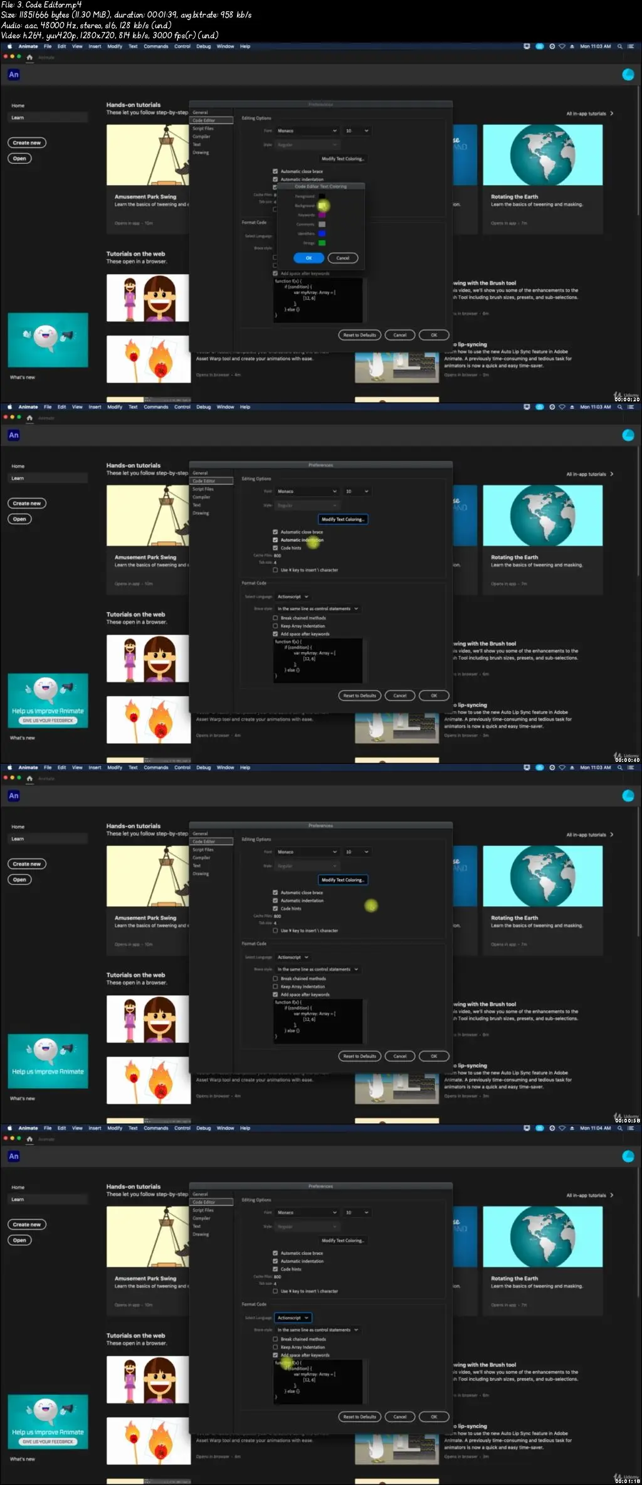In 00:00:58 frame, click the Home icon
This screenshot has width=642, height=1485.
[29, 778]
